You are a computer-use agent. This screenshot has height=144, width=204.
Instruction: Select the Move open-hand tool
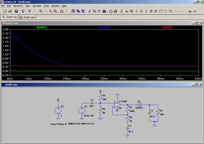tap(161, 11)
